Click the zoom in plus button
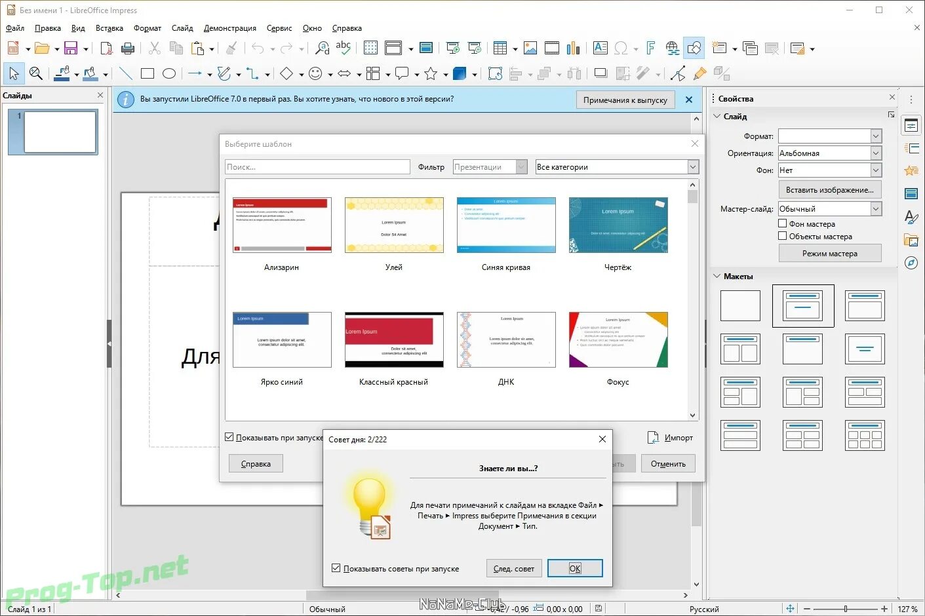 click(x=884, y=609)
